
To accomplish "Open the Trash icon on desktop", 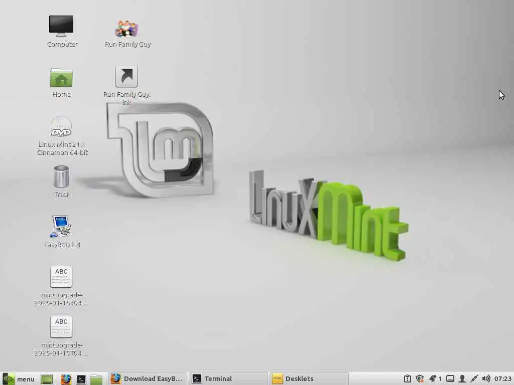I will (x=61, y=177).
